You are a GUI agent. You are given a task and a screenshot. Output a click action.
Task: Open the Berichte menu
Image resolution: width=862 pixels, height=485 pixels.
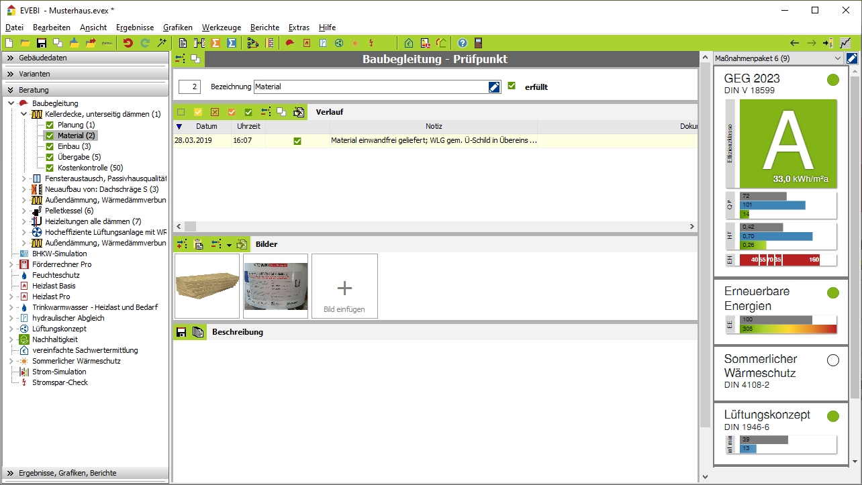[265, 28]
